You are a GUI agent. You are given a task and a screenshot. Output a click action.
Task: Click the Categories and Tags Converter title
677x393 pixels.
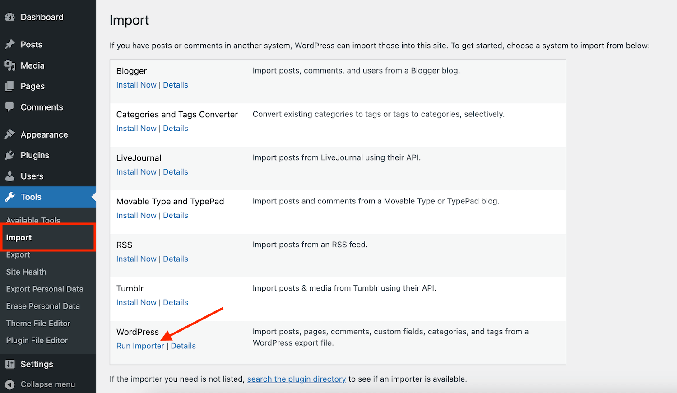pos(177,115)
